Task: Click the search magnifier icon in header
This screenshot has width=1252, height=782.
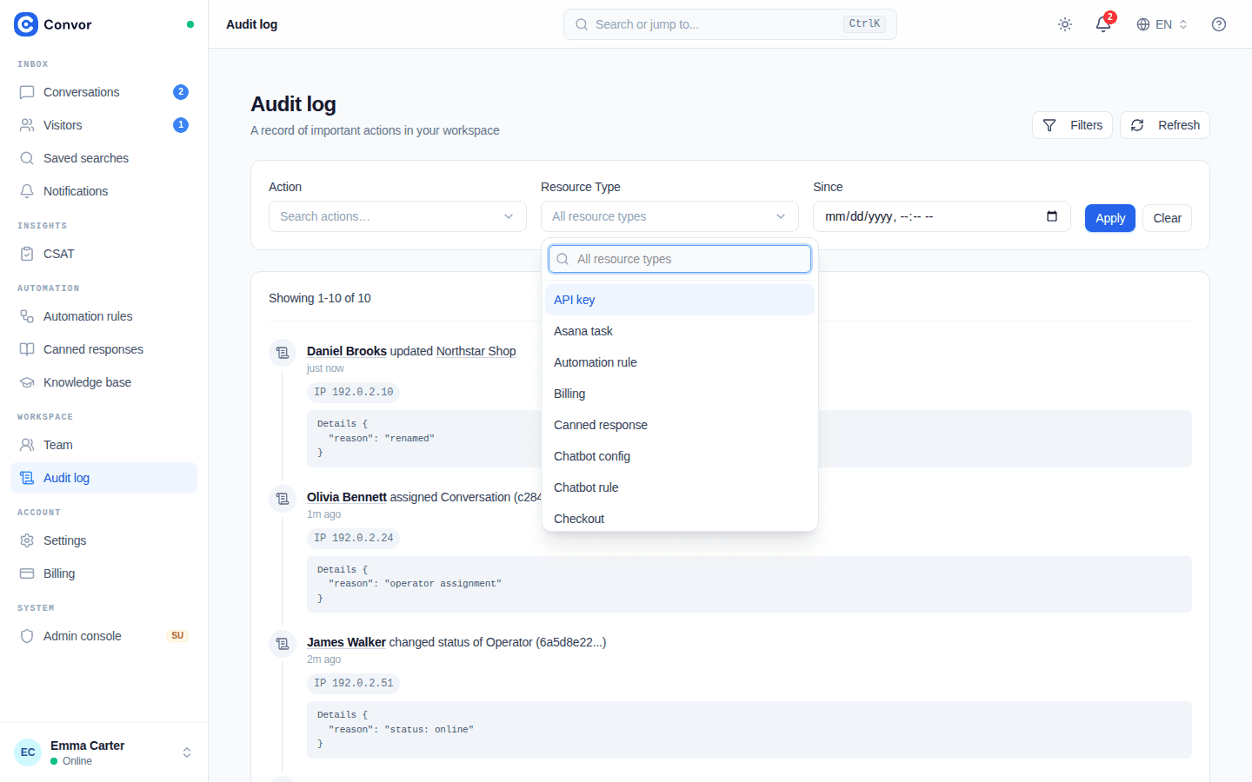Action: pos(582,24)
